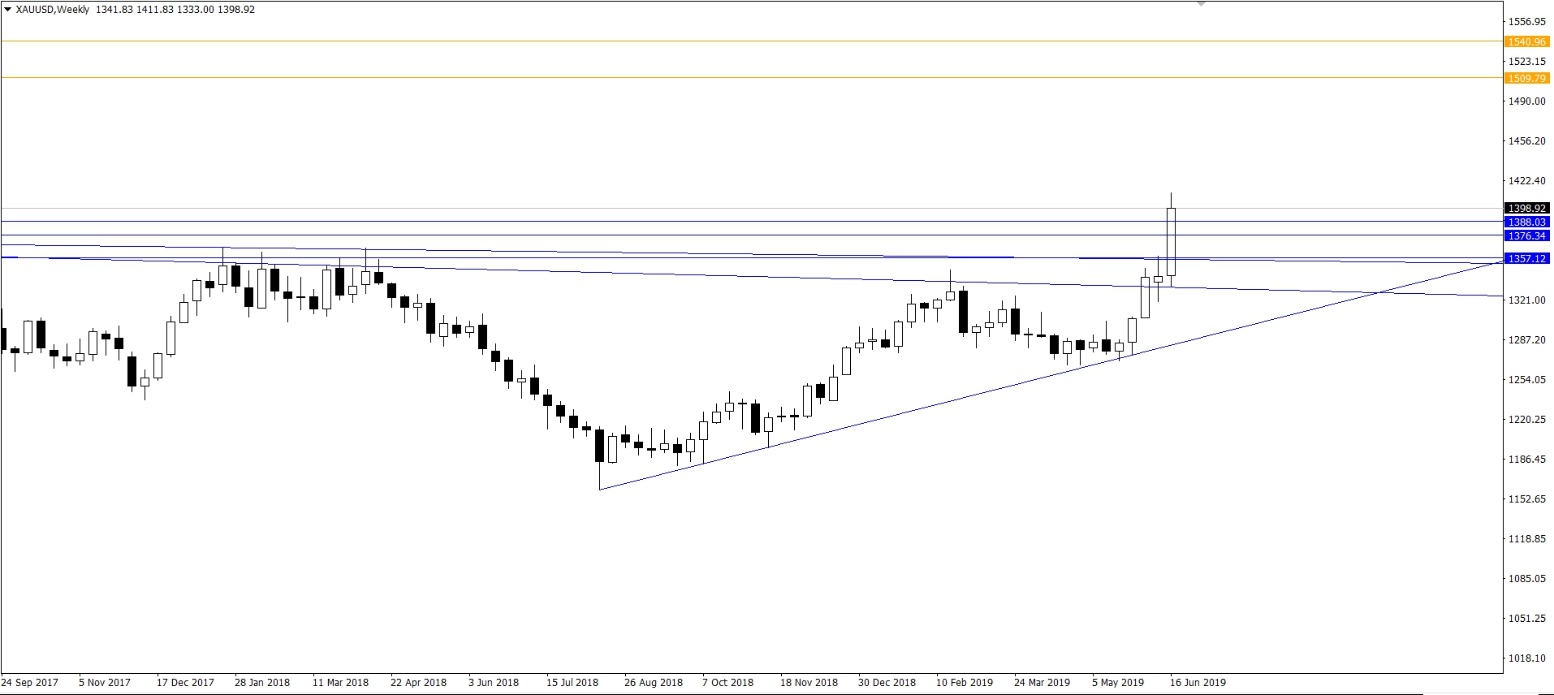Select the lower orange horizontal line
Screen dimensions: 1554x695
point(731,78)
